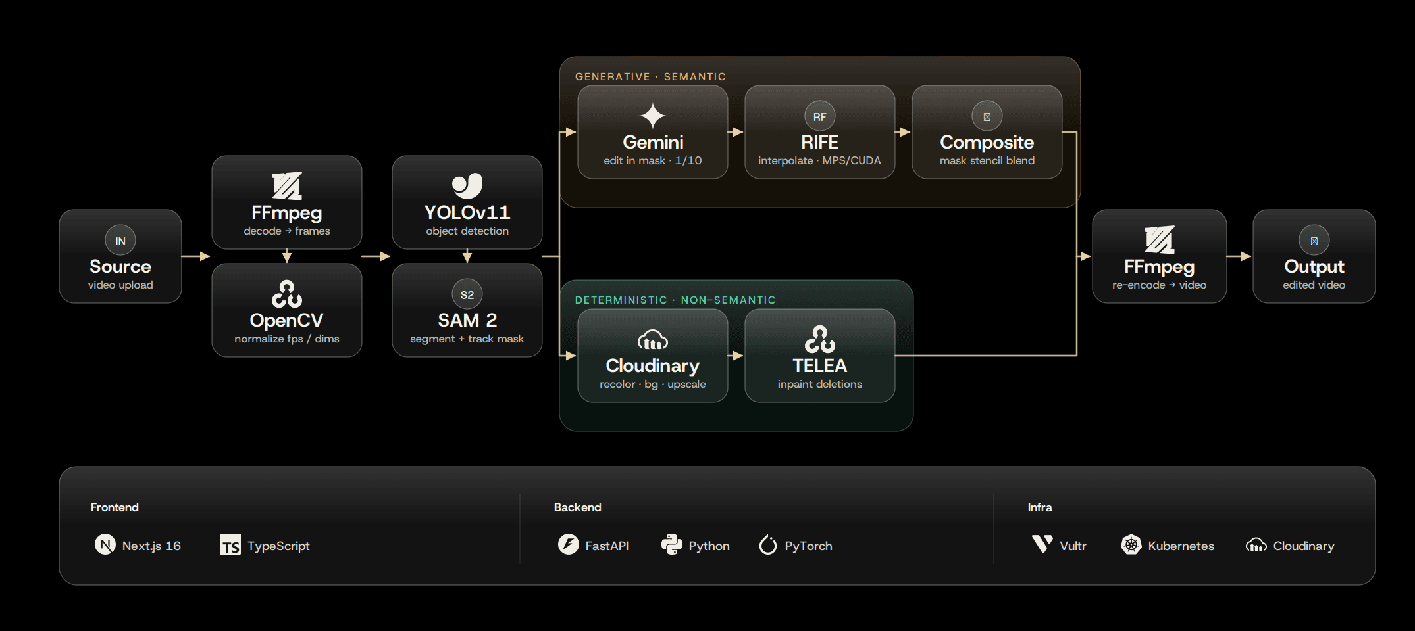Click the PyTorch label
The height and width of the screenshot is (631, 1415).
[809, 546]
